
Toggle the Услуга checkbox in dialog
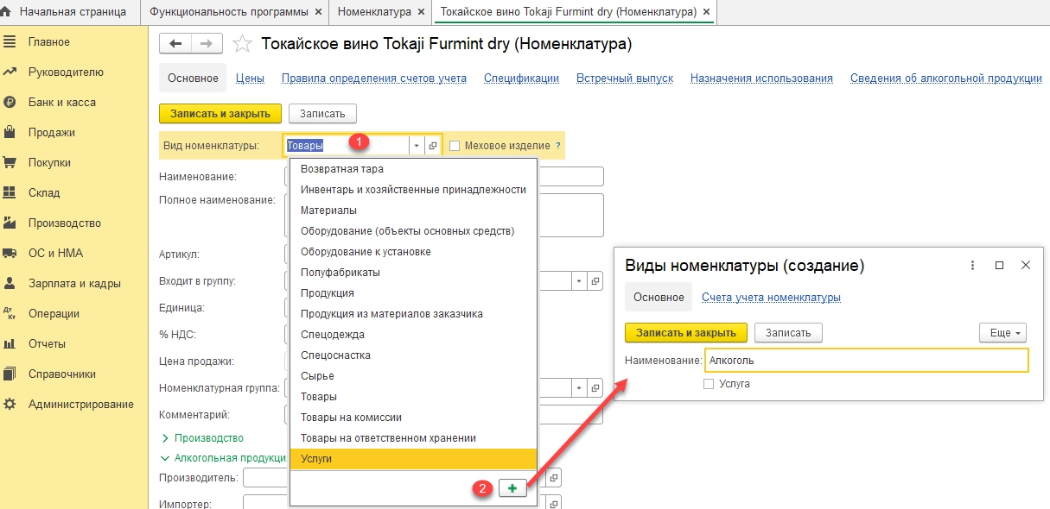[x=709, y=384]
